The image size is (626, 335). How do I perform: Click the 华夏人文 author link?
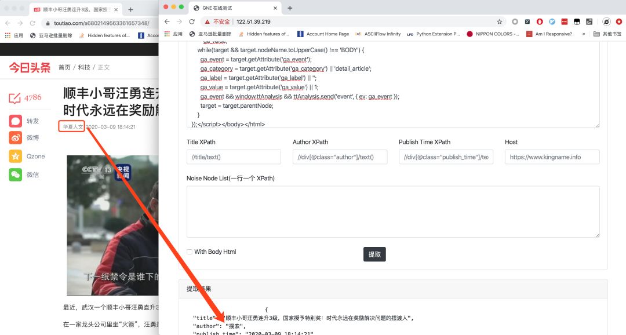72,127
